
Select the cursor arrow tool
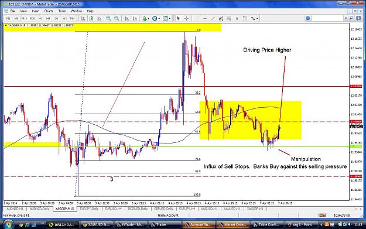pyautogui.click(x=179, y=18)
